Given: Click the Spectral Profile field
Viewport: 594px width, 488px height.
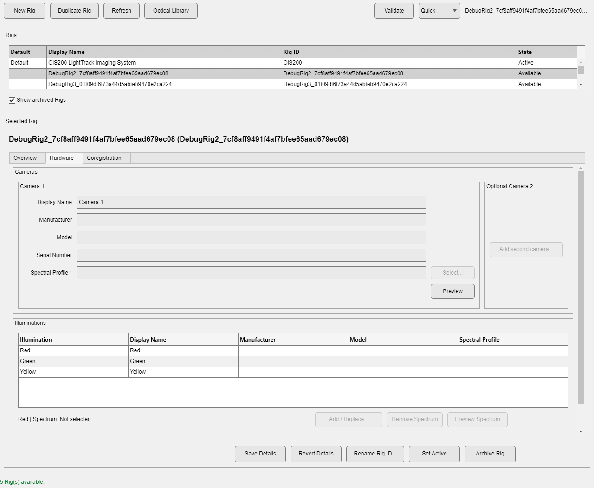Looking at the screenshot, I should (251, 273).
